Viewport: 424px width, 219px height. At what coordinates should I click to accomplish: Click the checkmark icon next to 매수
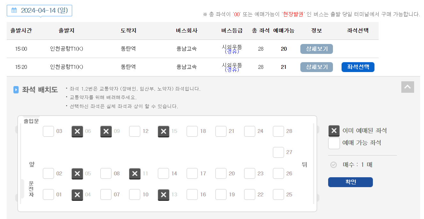(x=333, y=165)
